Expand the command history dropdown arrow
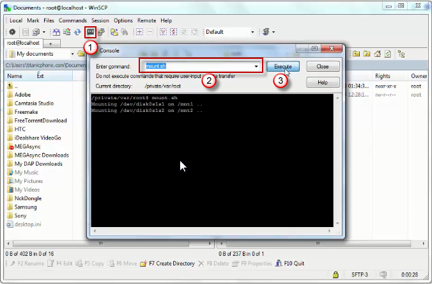Viewport: 432px width, 284px height. 256,66
